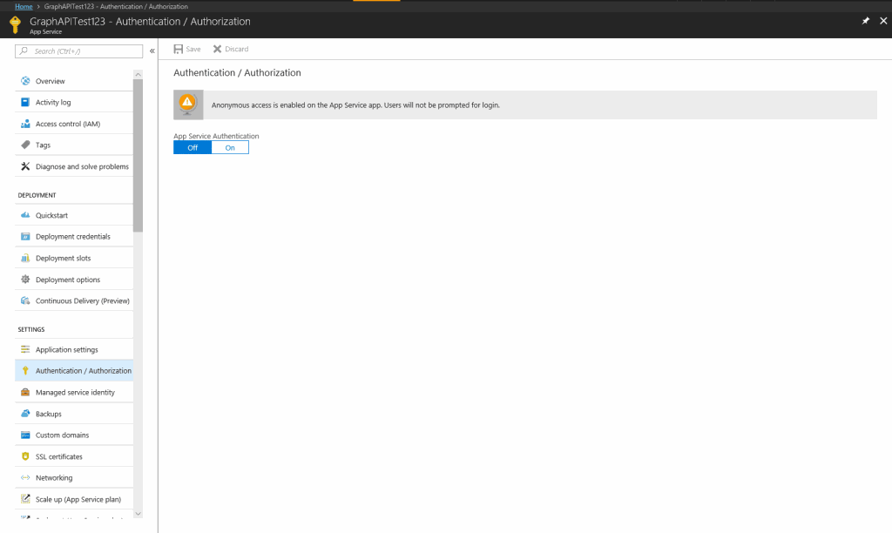Click the Scale up (App Service plan) icon
Viewport: 892px width, 533px height.
point(25,499)
